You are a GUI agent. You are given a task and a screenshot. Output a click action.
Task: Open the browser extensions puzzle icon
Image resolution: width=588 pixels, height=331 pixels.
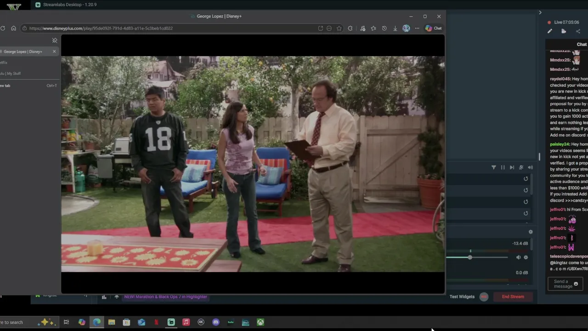[351, 28]
